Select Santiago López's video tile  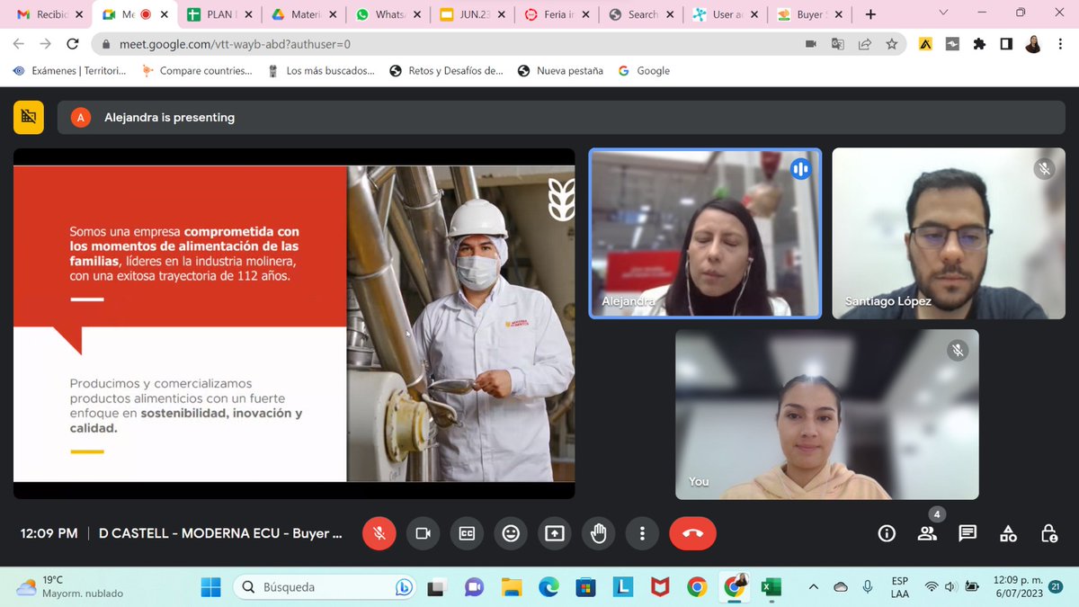coord(949,233)
